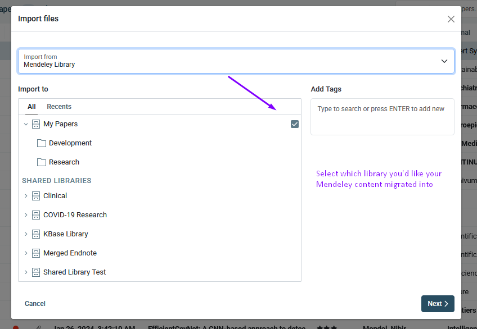Click the COVID-19 Research library icon
477x329 pixels.
(35, 215)
